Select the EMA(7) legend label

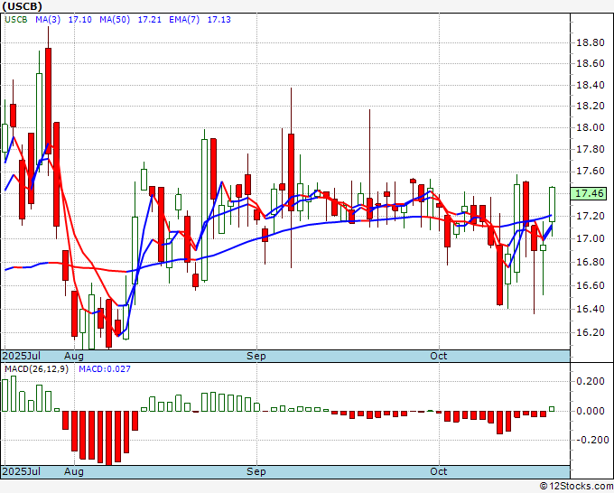[x=184, y=20]
